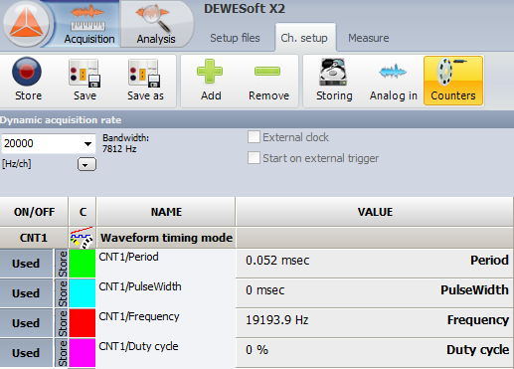The width and height of the screenshot is (514, 369).
Task: Add a module with green plus
Action: [211, 81]
